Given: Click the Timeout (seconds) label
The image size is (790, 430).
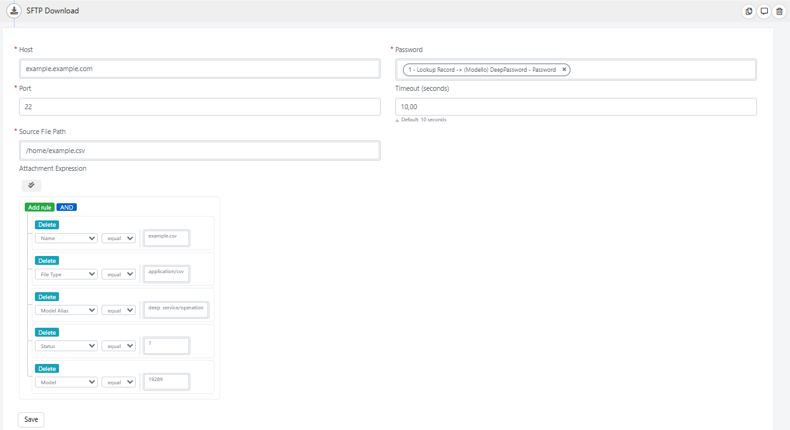Looking at the screenshot, I should tap(422, 89).
